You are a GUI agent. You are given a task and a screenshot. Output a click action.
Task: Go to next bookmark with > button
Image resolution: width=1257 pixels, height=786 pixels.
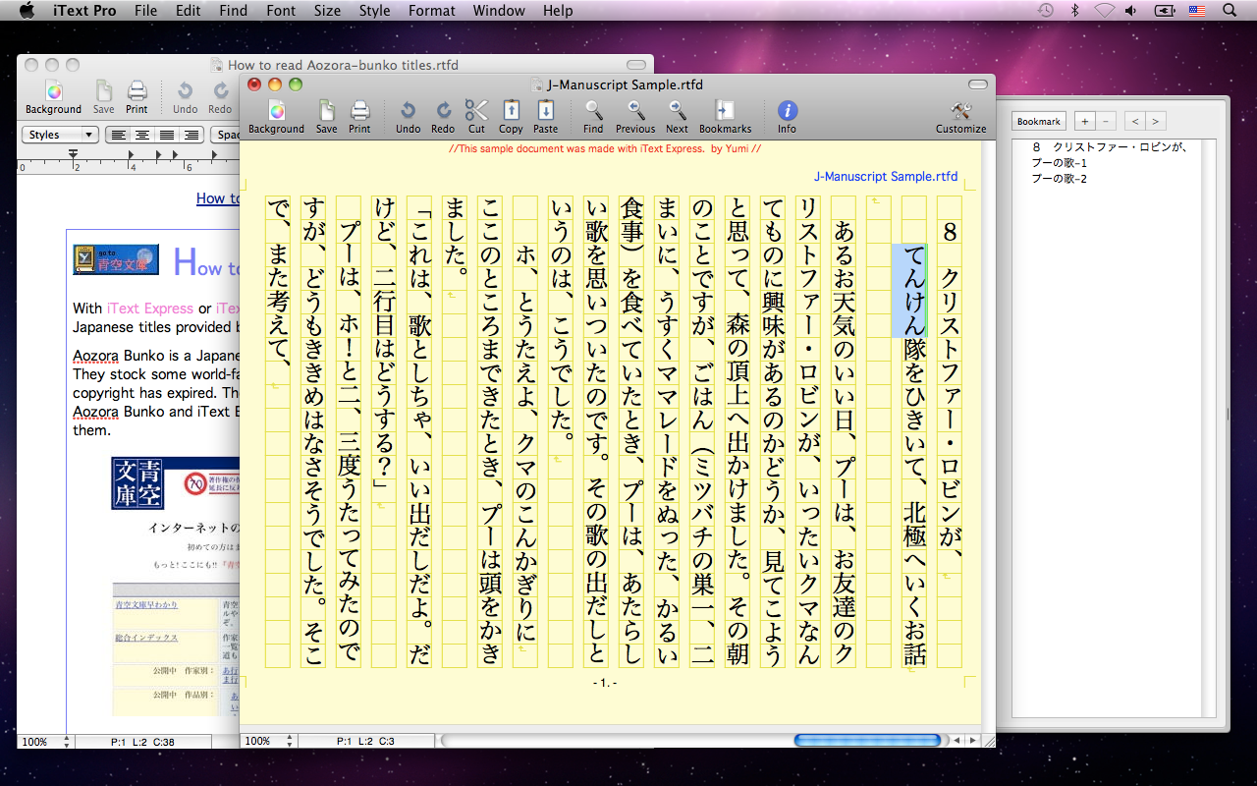[x=1156, y=122]
